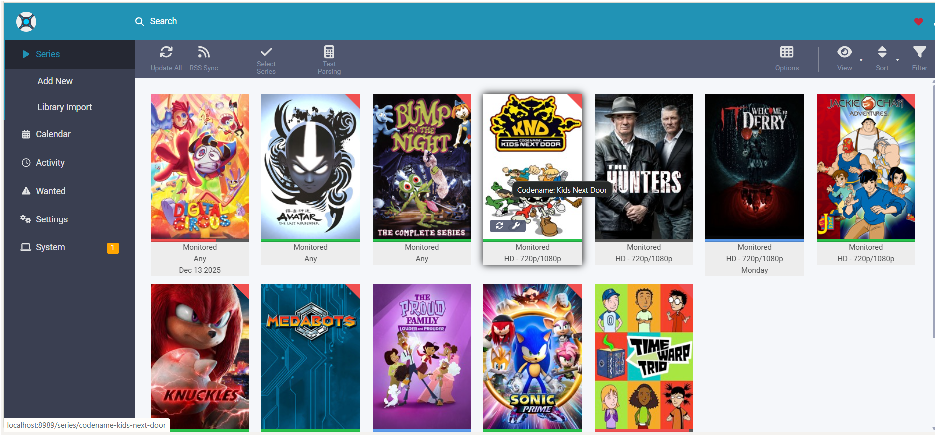Open Bump in the Night poster
This screenshot has height=436, width=936.
[422, 167]
